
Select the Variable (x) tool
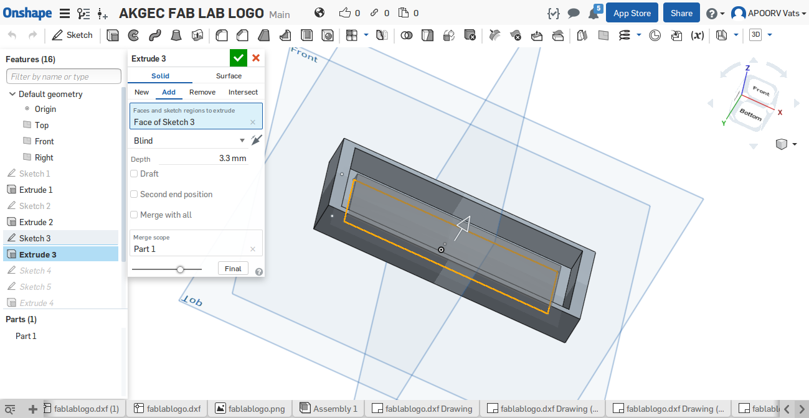698,35
